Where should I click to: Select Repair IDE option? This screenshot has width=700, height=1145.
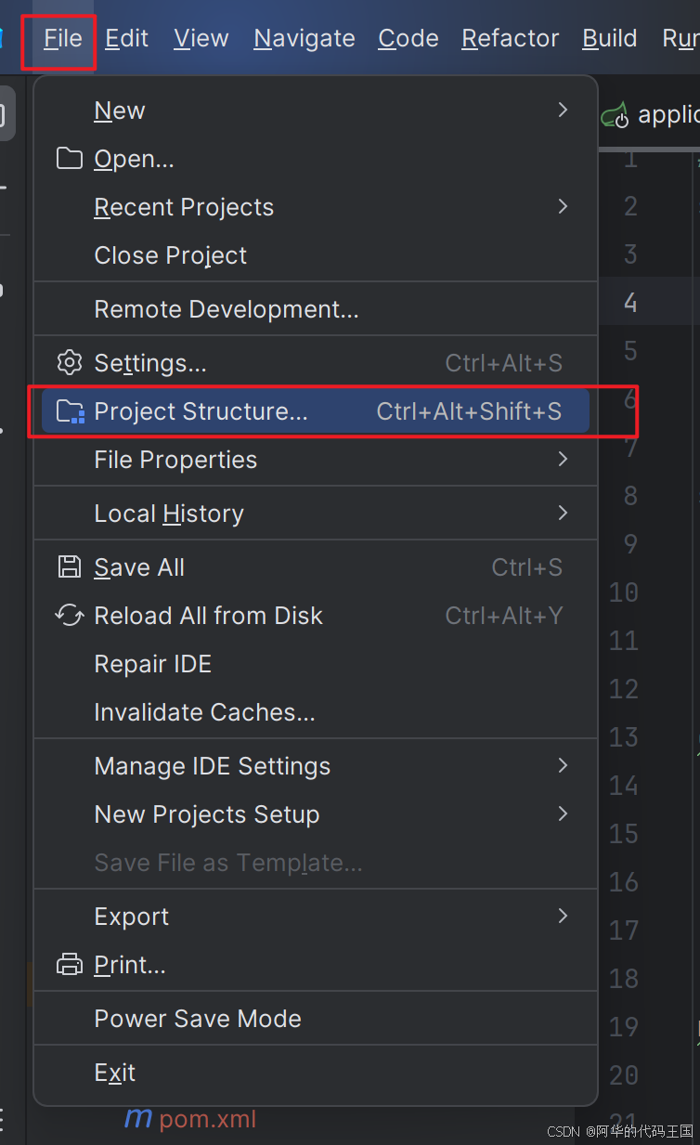click(x=316, y=664)
